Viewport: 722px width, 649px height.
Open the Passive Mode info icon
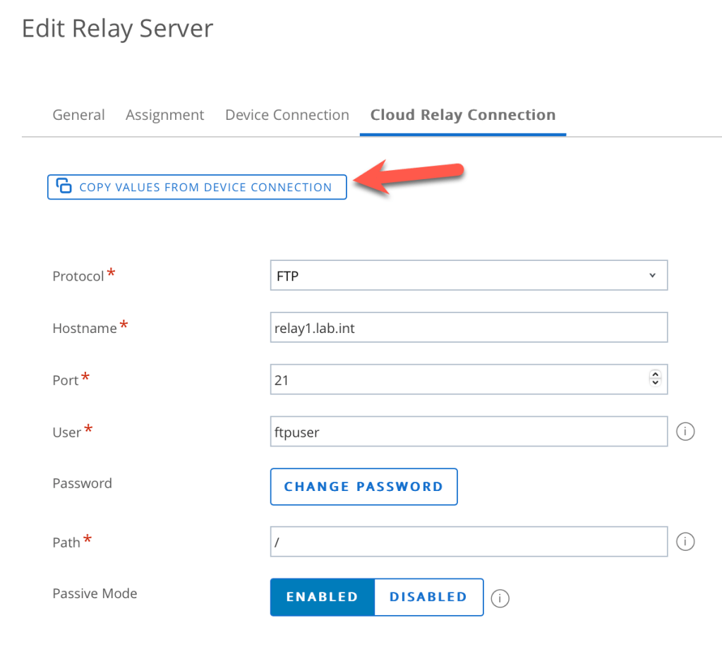(x=500, y=598)
